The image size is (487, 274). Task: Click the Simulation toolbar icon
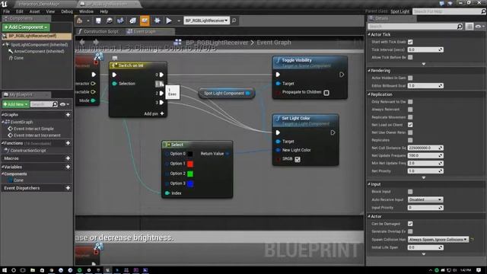click(x=158, y=21)
